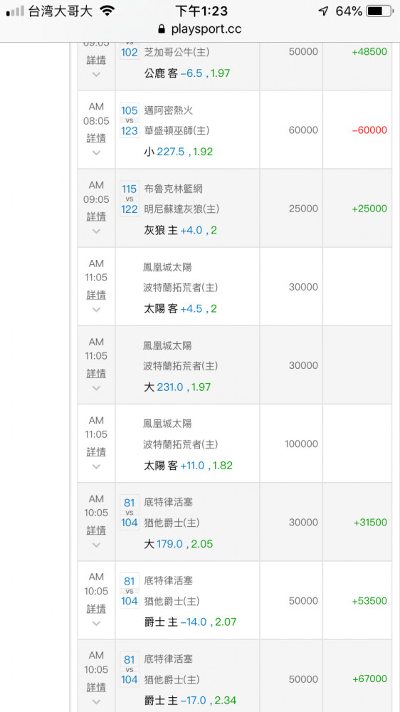
Task: Tap the +48500 winnings amount
Action: 369,52
